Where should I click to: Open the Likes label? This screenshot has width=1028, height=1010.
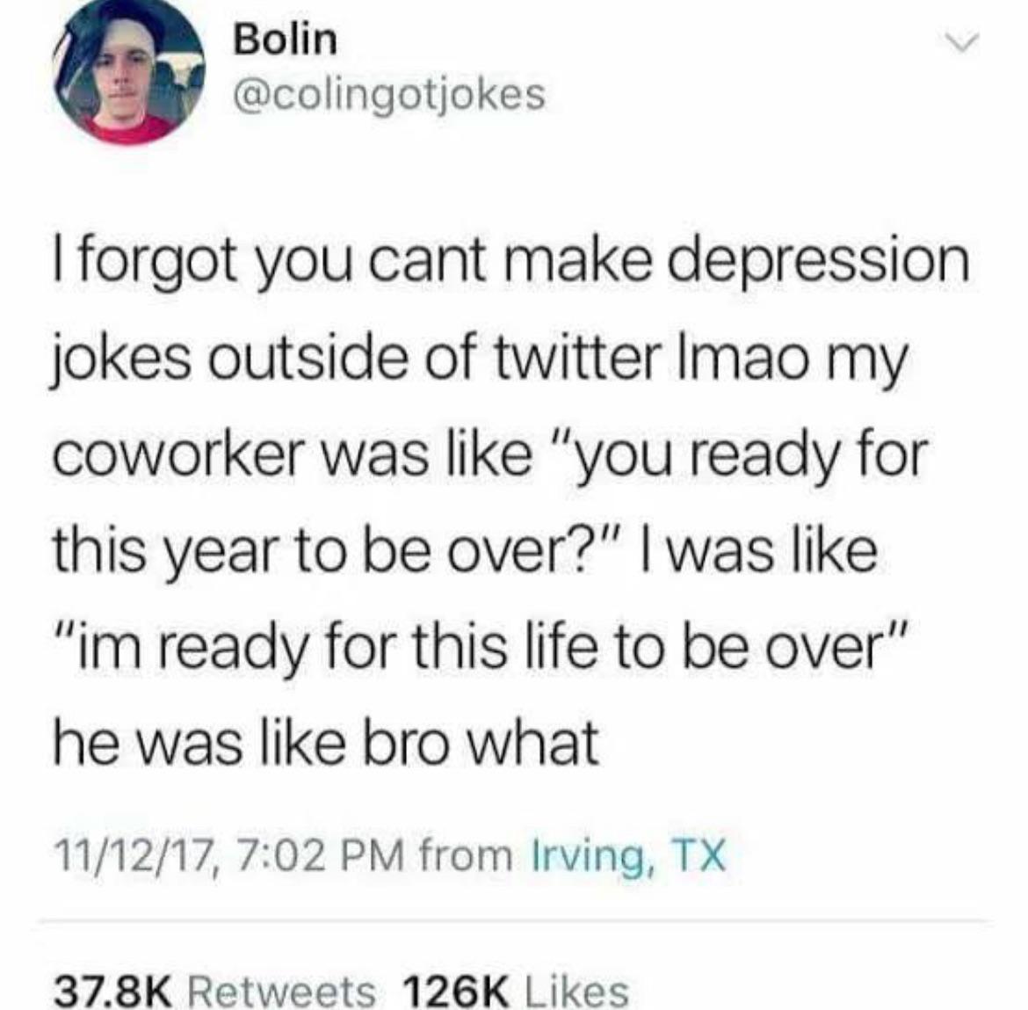(576, 990)
